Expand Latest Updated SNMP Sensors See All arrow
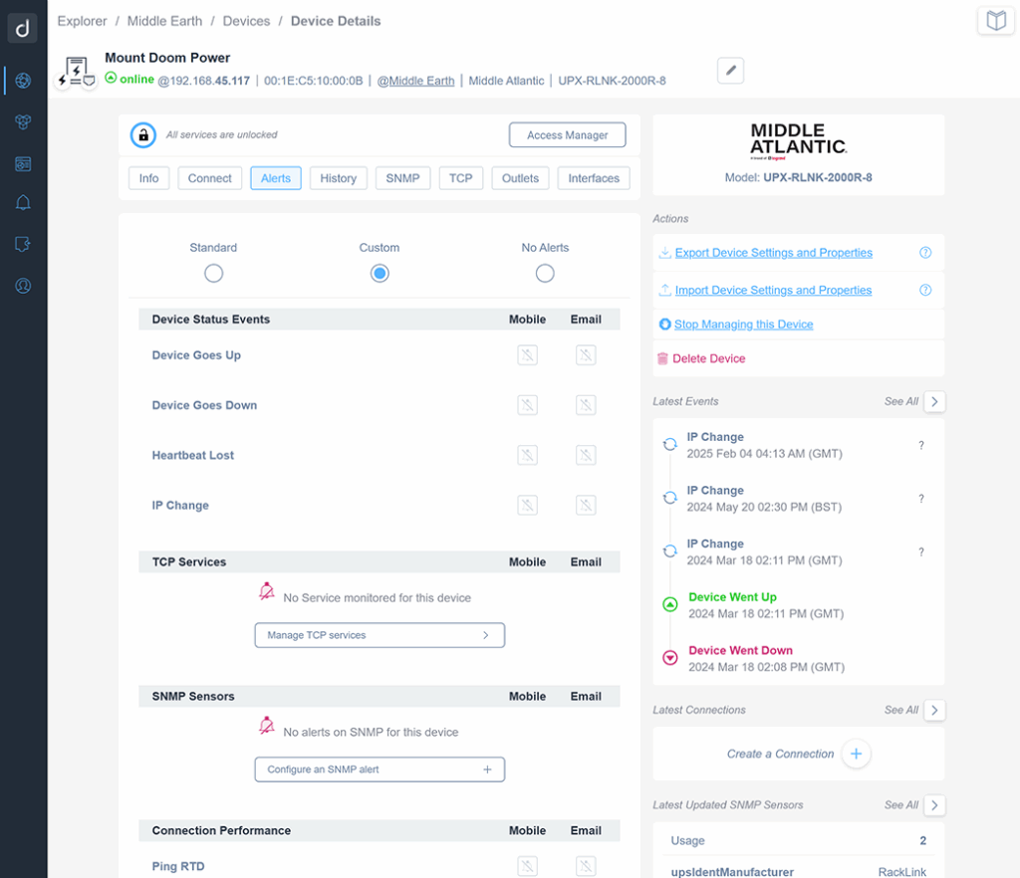The height and width of the screenshot is (878, 1020). [934, 804]
